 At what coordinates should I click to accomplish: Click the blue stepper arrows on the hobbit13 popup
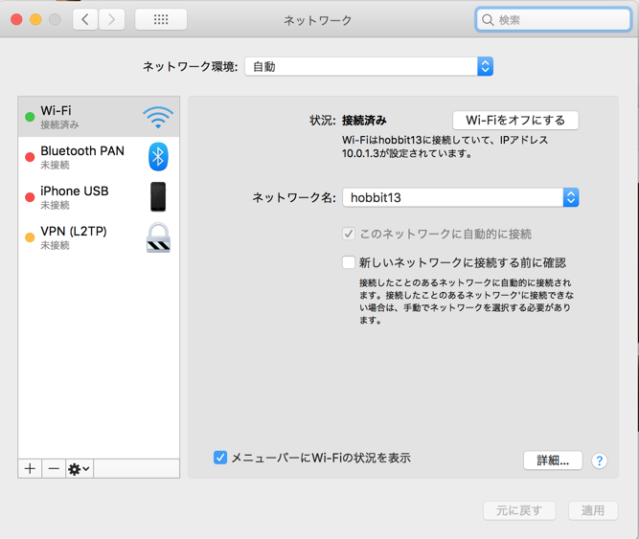click(571, 197)
